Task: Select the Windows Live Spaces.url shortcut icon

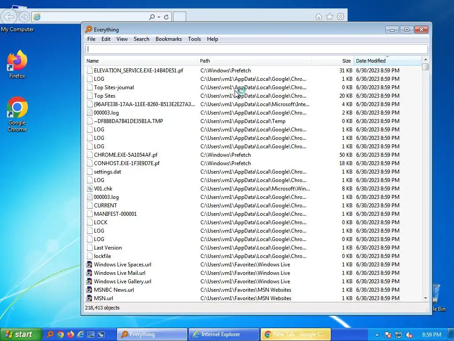Action: 90,265
